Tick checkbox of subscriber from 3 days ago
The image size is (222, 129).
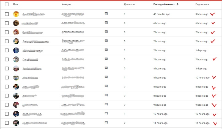point(7,69)
